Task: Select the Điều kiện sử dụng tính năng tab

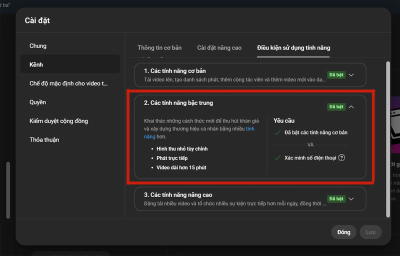Action: click(293, 48)
